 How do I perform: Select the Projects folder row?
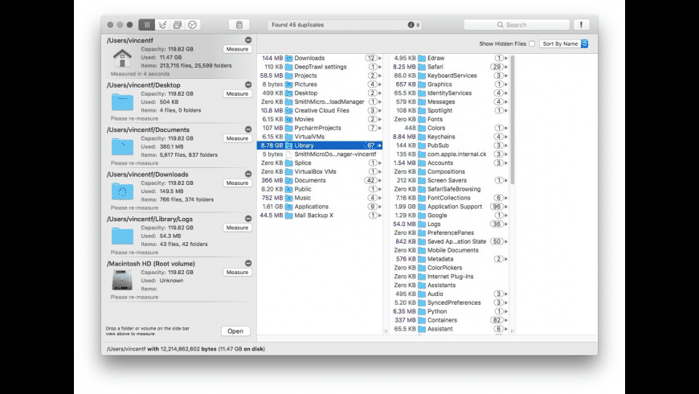(x=320, y=76)
